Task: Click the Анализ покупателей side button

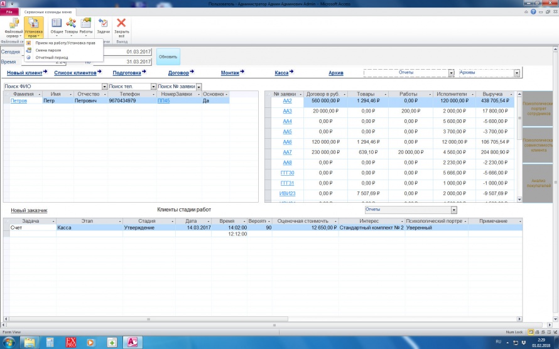Action: point(536,183)
